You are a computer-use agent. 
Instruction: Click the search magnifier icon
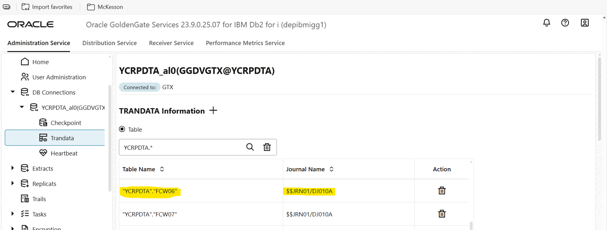(x=250, y=147)
